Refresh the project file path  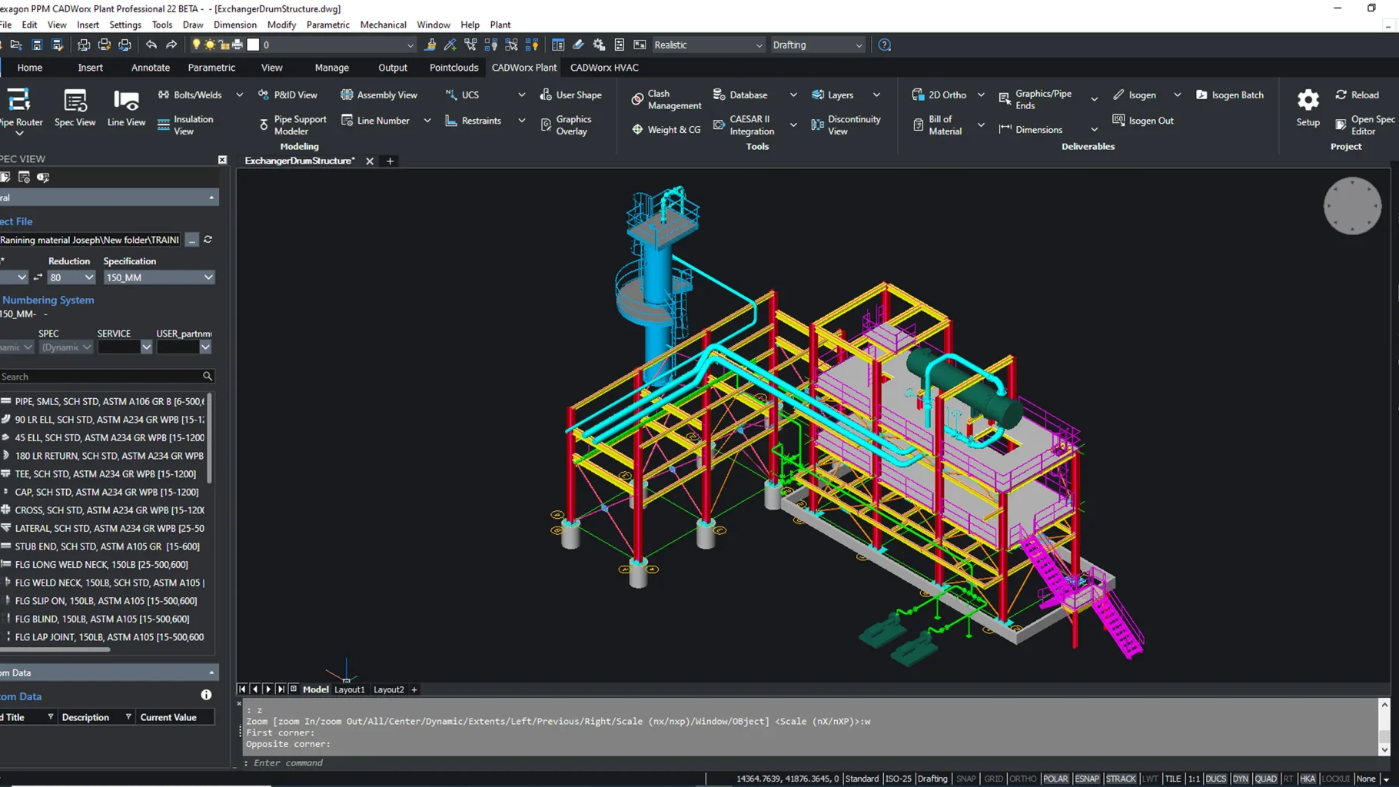tap(208, 240)
